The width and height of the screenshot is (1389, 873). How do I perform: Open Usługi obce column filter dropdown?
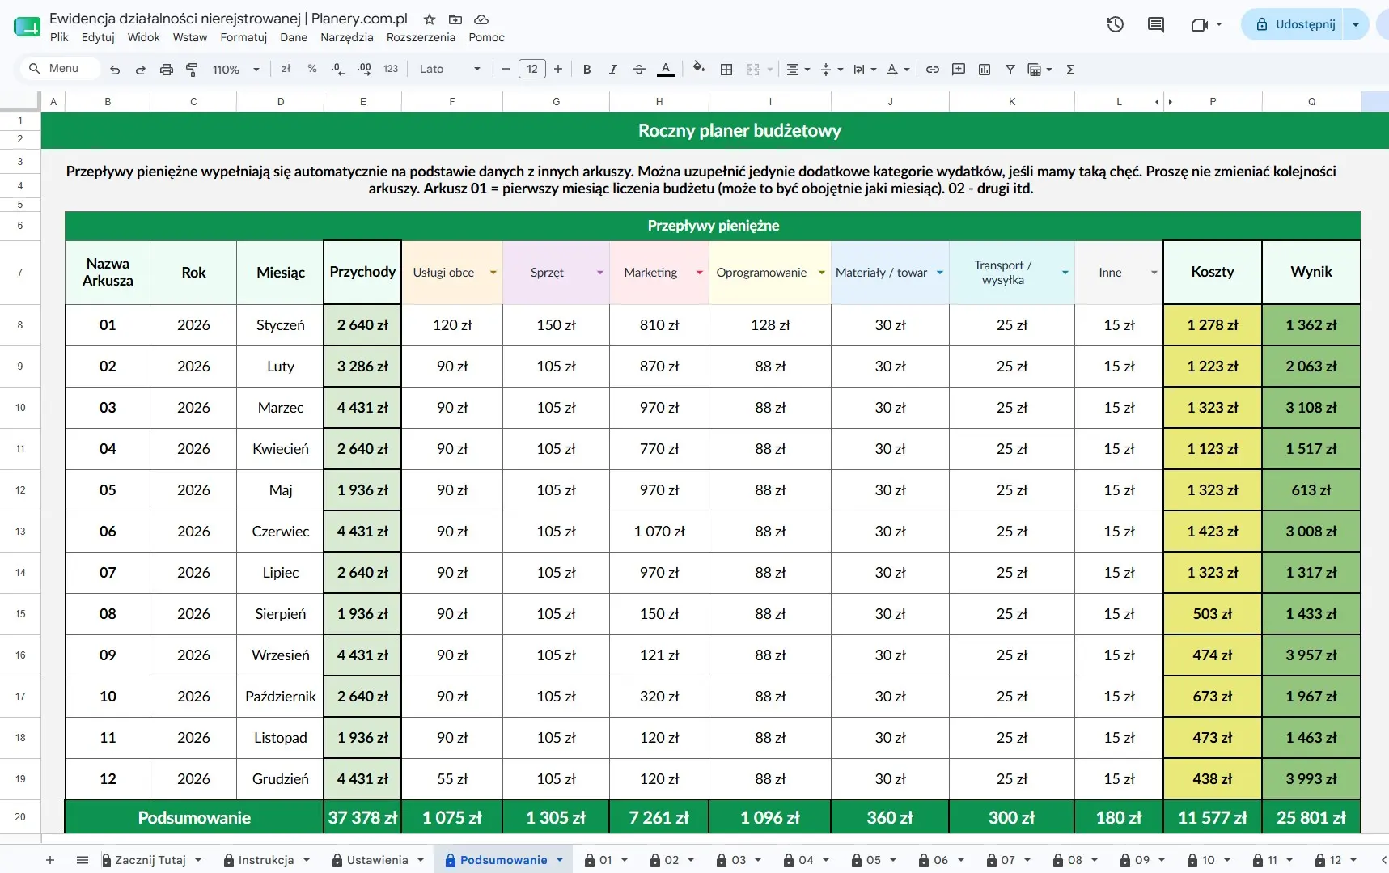493,273
